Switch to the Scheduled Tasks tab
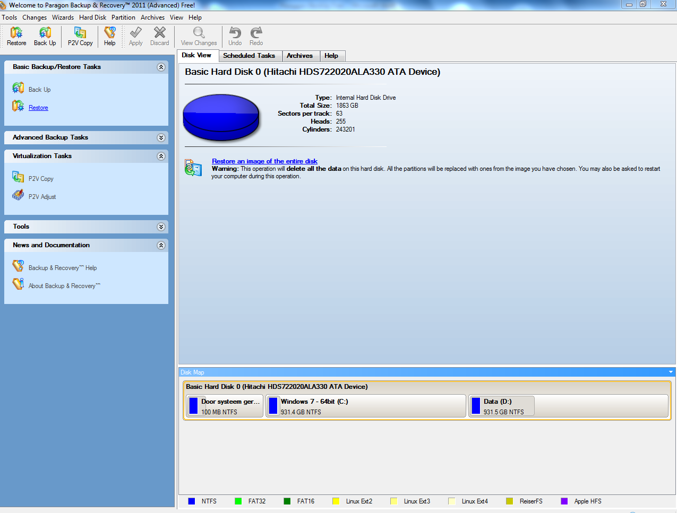Image resolution: width=677 pixels, height=513 pixels. pyautogui.click(x=248, y=56)
